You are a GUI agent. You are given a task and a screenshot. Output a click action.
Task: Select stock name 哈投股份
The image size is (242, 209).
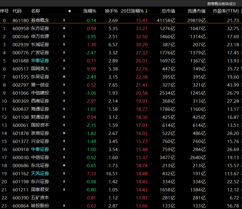click(x=40, y=206)
